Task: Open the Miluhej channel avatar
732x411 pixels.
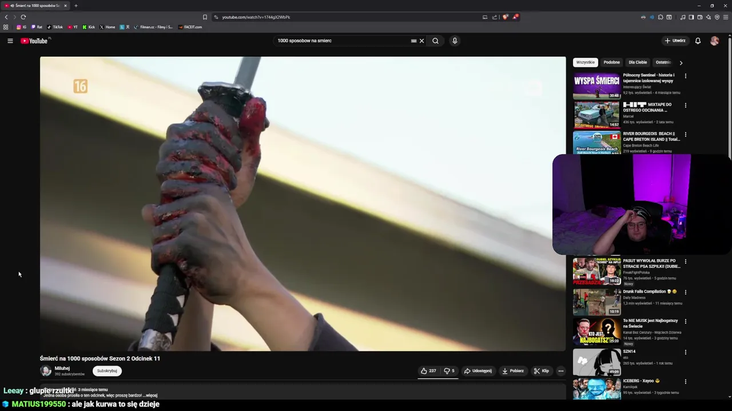Action: point(46,371)
